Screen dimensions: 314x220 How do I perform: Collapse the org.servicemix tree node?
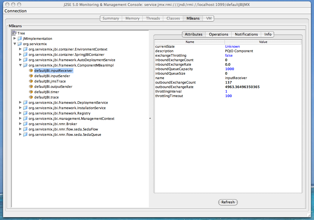pyautogui.click(x=15, y=44)
